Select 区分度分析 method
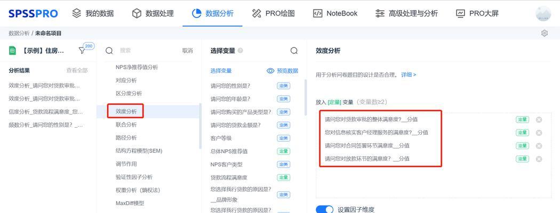 (129, 94)
